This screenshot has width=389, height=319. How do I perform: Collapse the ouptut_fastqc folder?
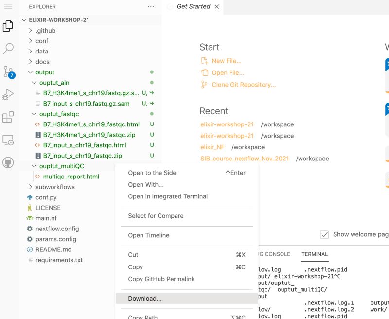pos(34,114)
